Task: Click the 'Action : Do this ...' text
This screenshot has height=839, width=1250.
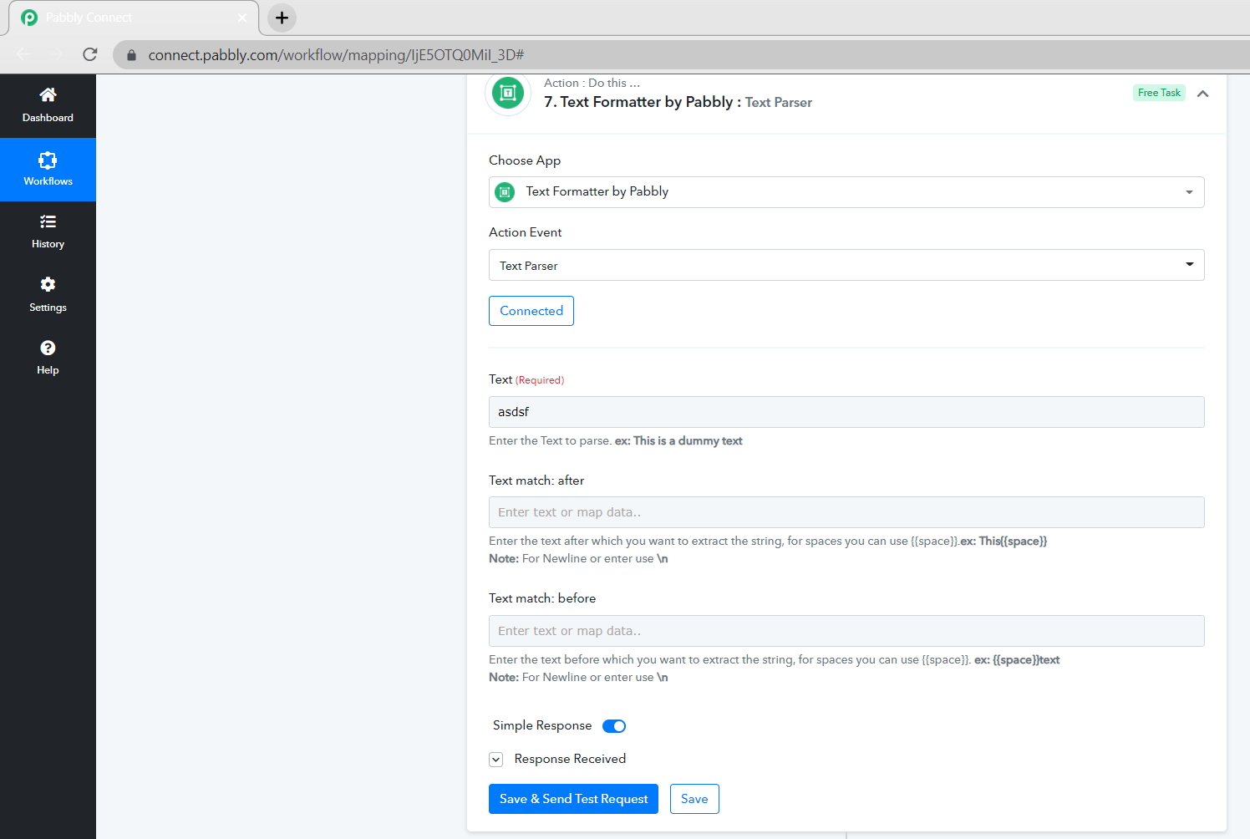Action: tap(592, 83)
